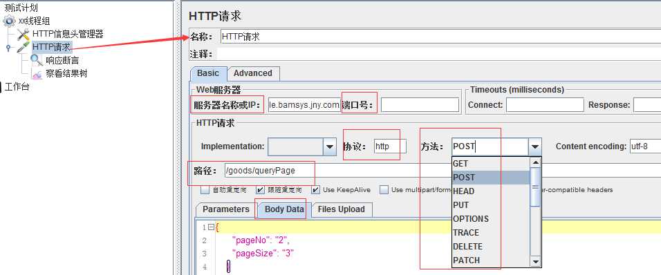Click the server name or IP field
The image size is (661, 275).
[x=304, y=105]
